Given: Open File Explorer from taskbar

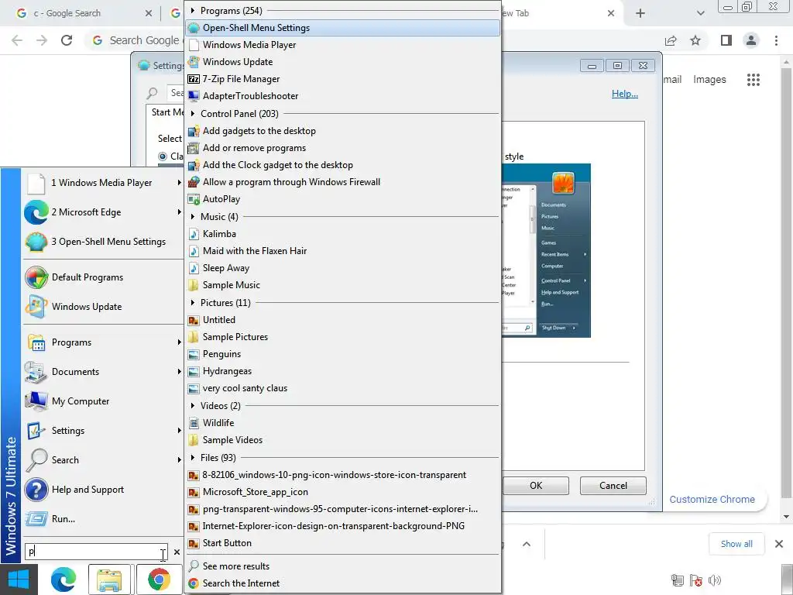Looking at the screenshot, I should [110, 580].
